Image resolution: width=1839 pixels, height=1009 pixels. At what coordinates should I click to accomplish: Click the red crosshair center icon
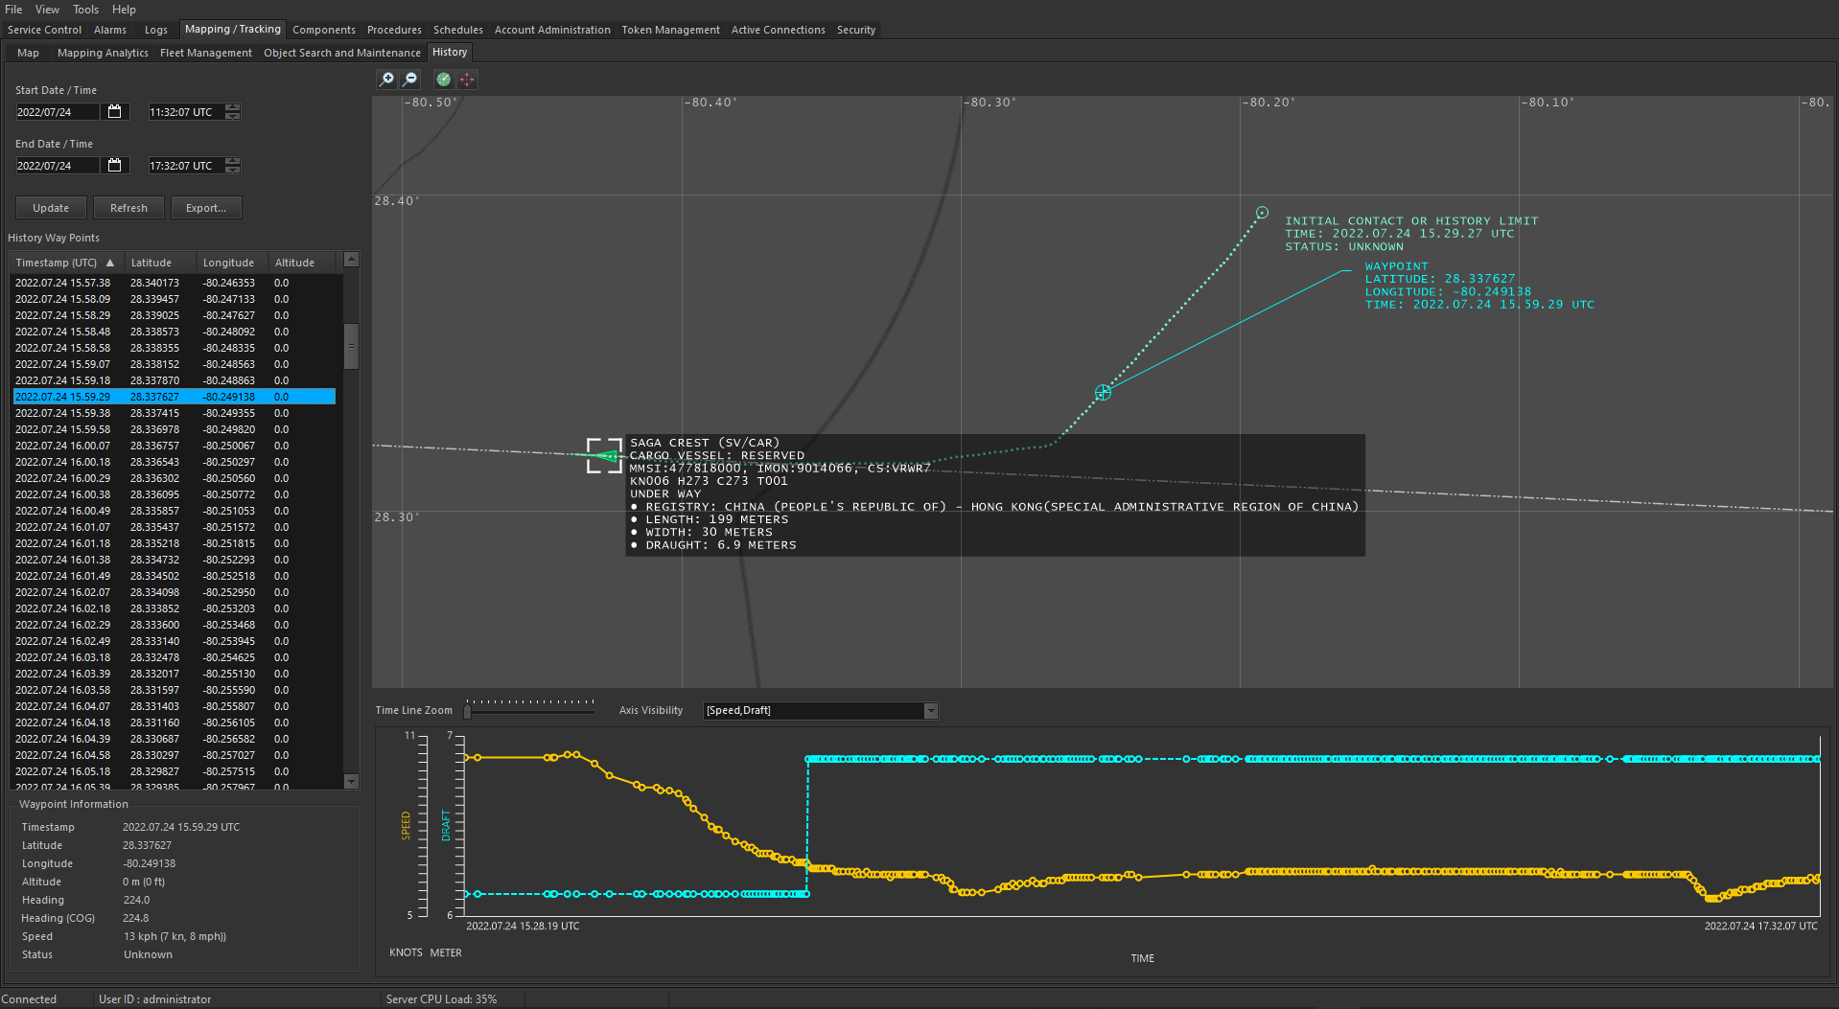tap(467, 80)
